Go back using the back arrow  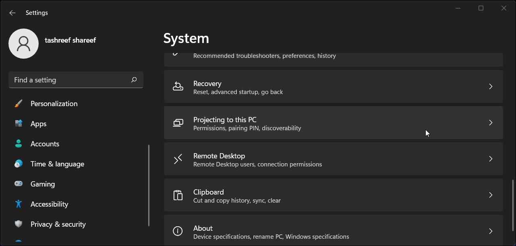coord(12,13)
